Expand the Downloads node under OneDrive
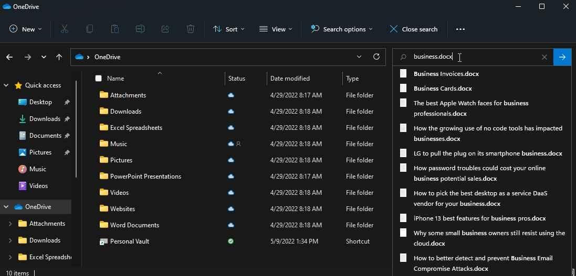The image size is (576, 276). coord(10,240)
